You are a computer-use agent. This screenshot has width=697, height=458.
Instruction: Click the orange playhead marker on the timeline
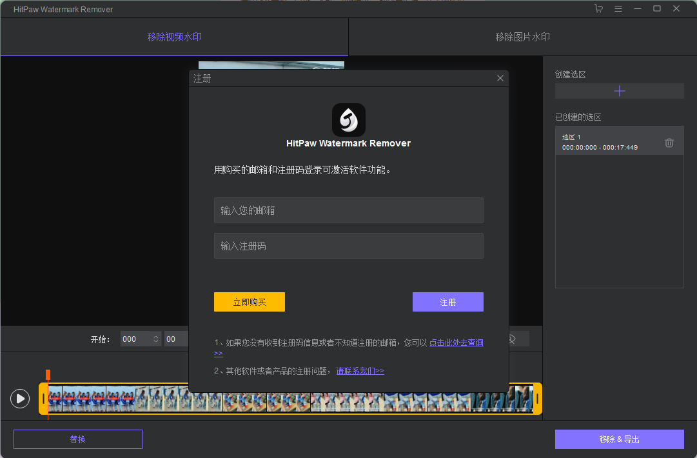click(x=48, y=375)
